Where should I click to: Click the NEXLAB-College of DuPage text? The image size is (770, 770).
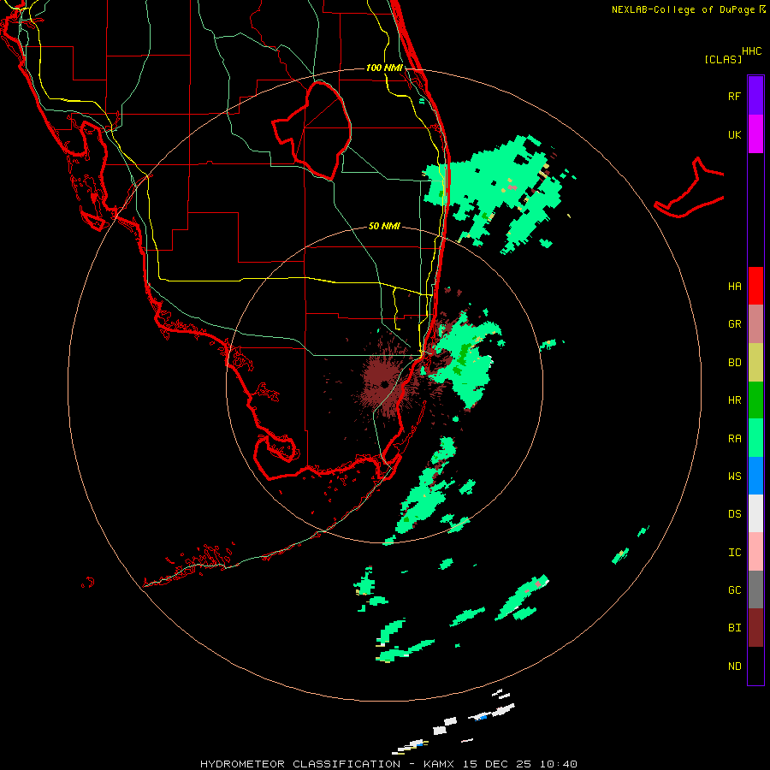coord(683,9)
